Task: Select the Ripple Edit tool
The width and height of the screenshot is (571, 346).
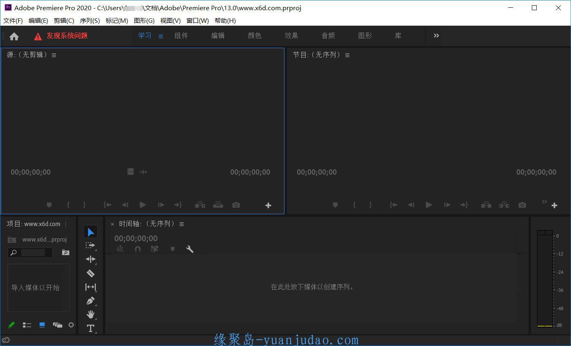Action: [x=91, y=259]
